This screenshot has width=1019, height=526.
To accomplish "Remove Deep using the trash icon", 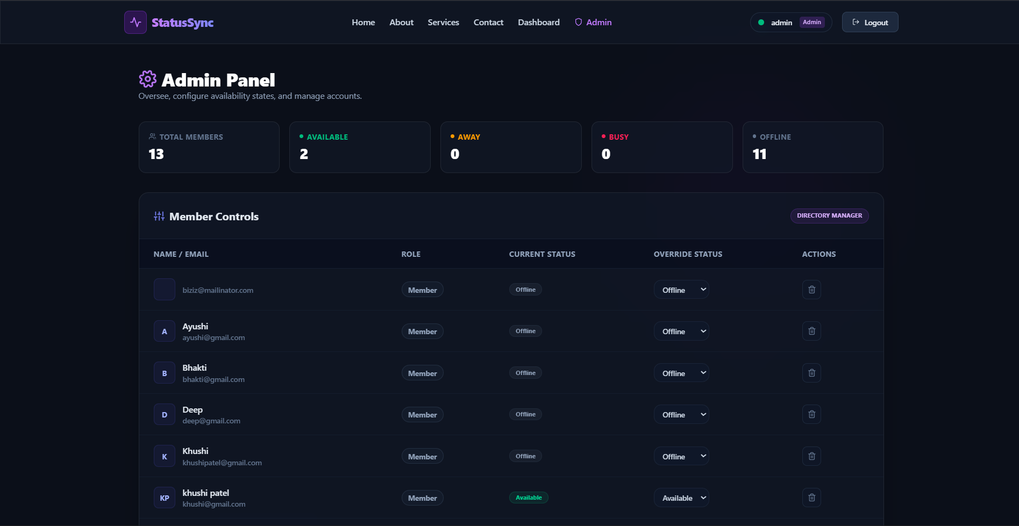I will pos(811,414).
